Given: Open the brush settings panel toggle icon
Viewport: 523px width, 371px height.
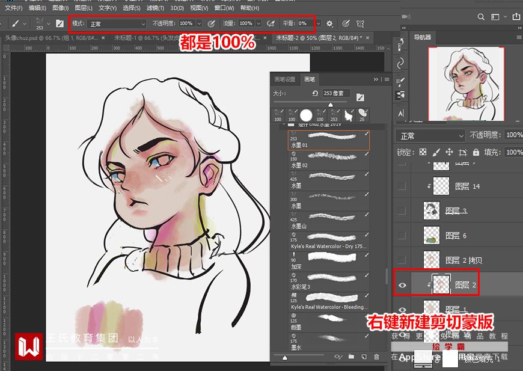Looking at the screenshot, I should click(x=60, y=23).
